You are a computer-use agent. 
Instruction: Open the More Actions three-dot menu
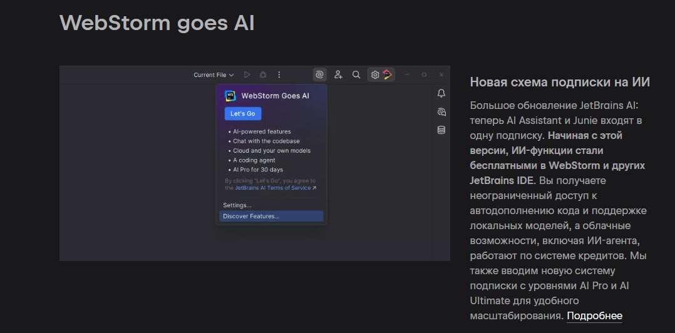point(279,75)
